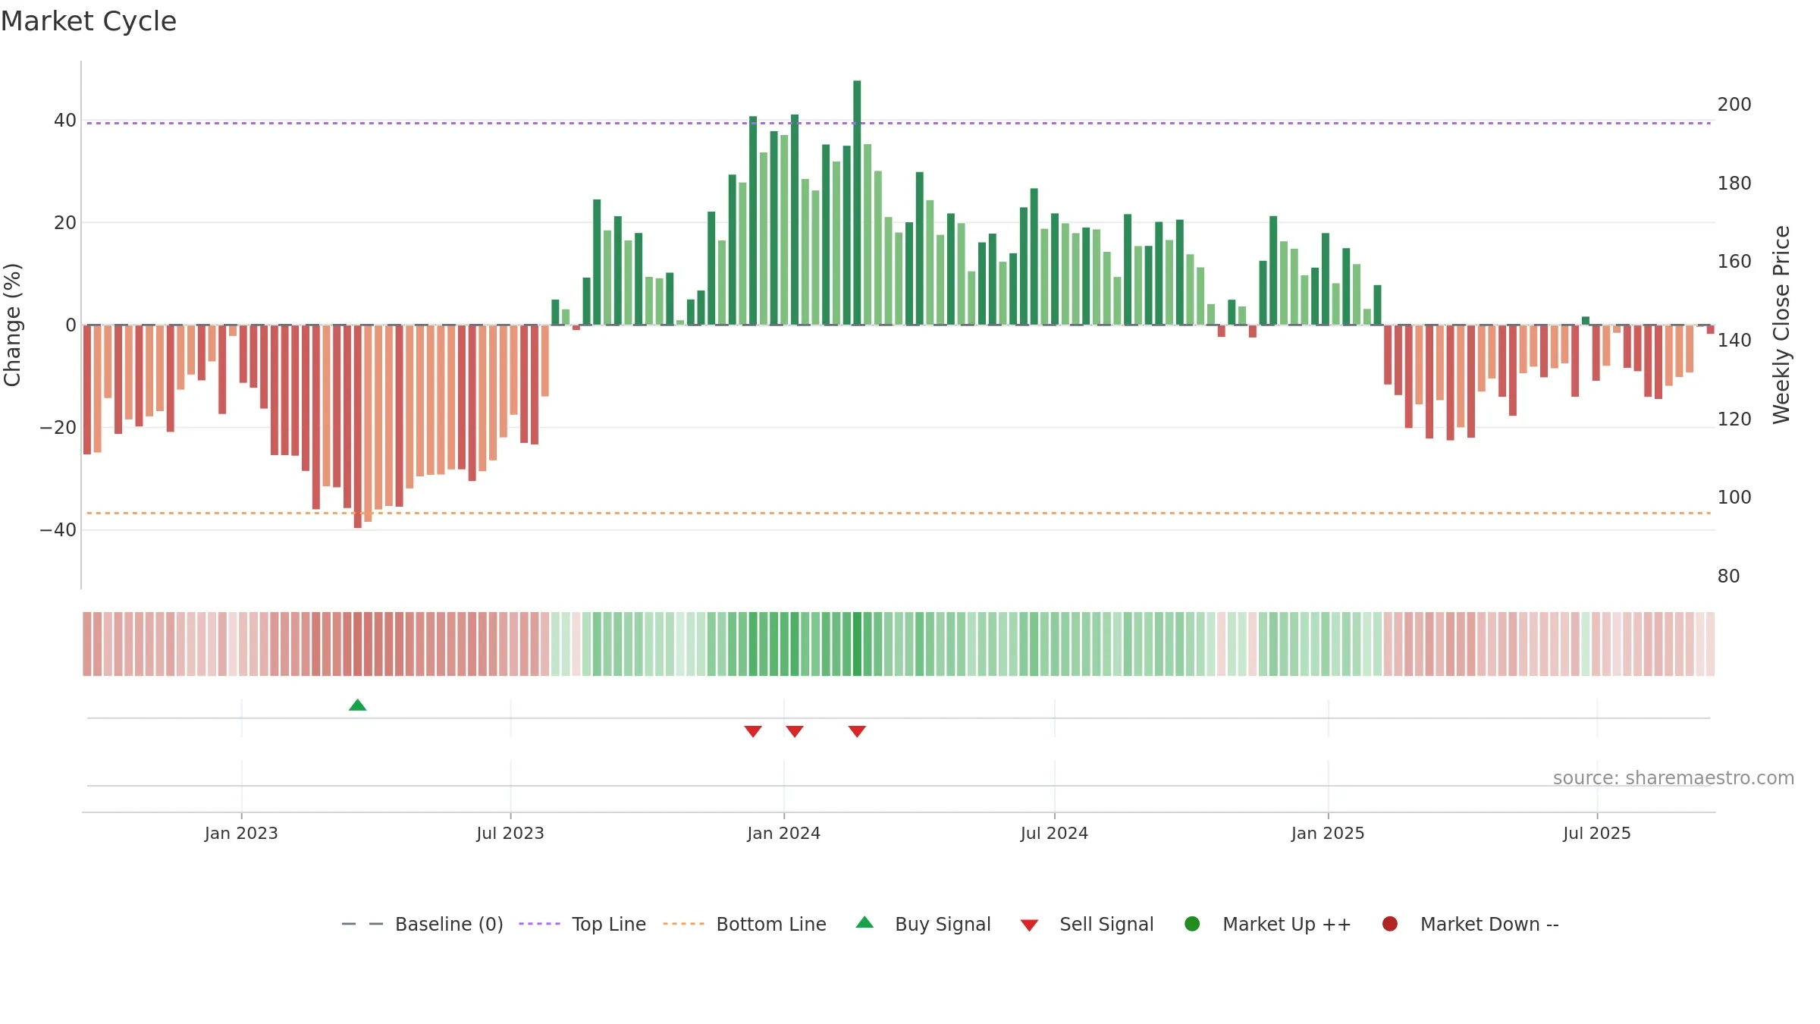The width and height of the screenshot is (1820, 1024).
Task: Click the Jan 2023 x-axis label
Action: (241, 833)
